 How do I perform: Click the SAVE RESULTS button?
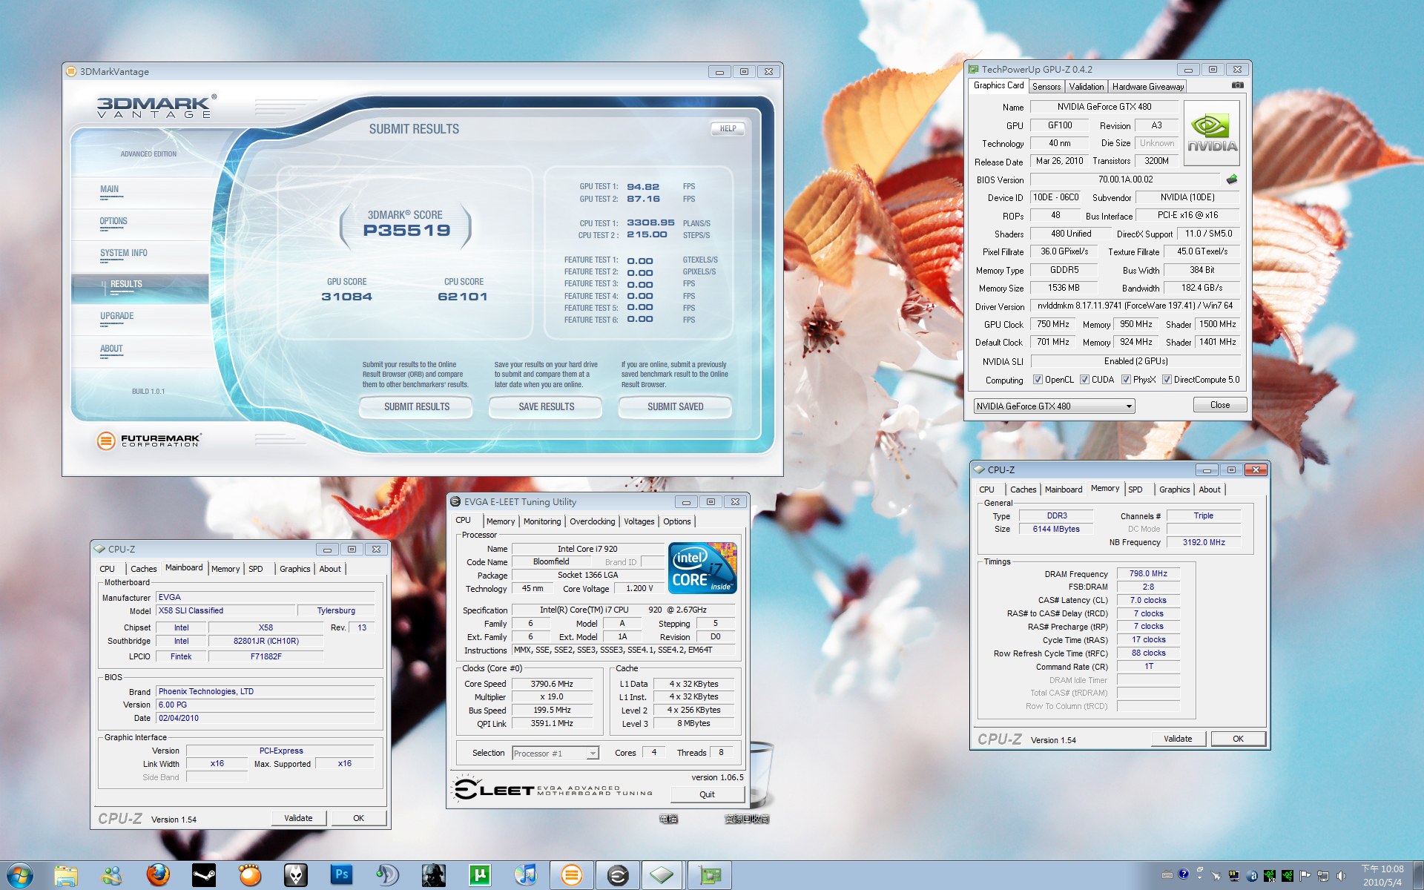[546, 407]
